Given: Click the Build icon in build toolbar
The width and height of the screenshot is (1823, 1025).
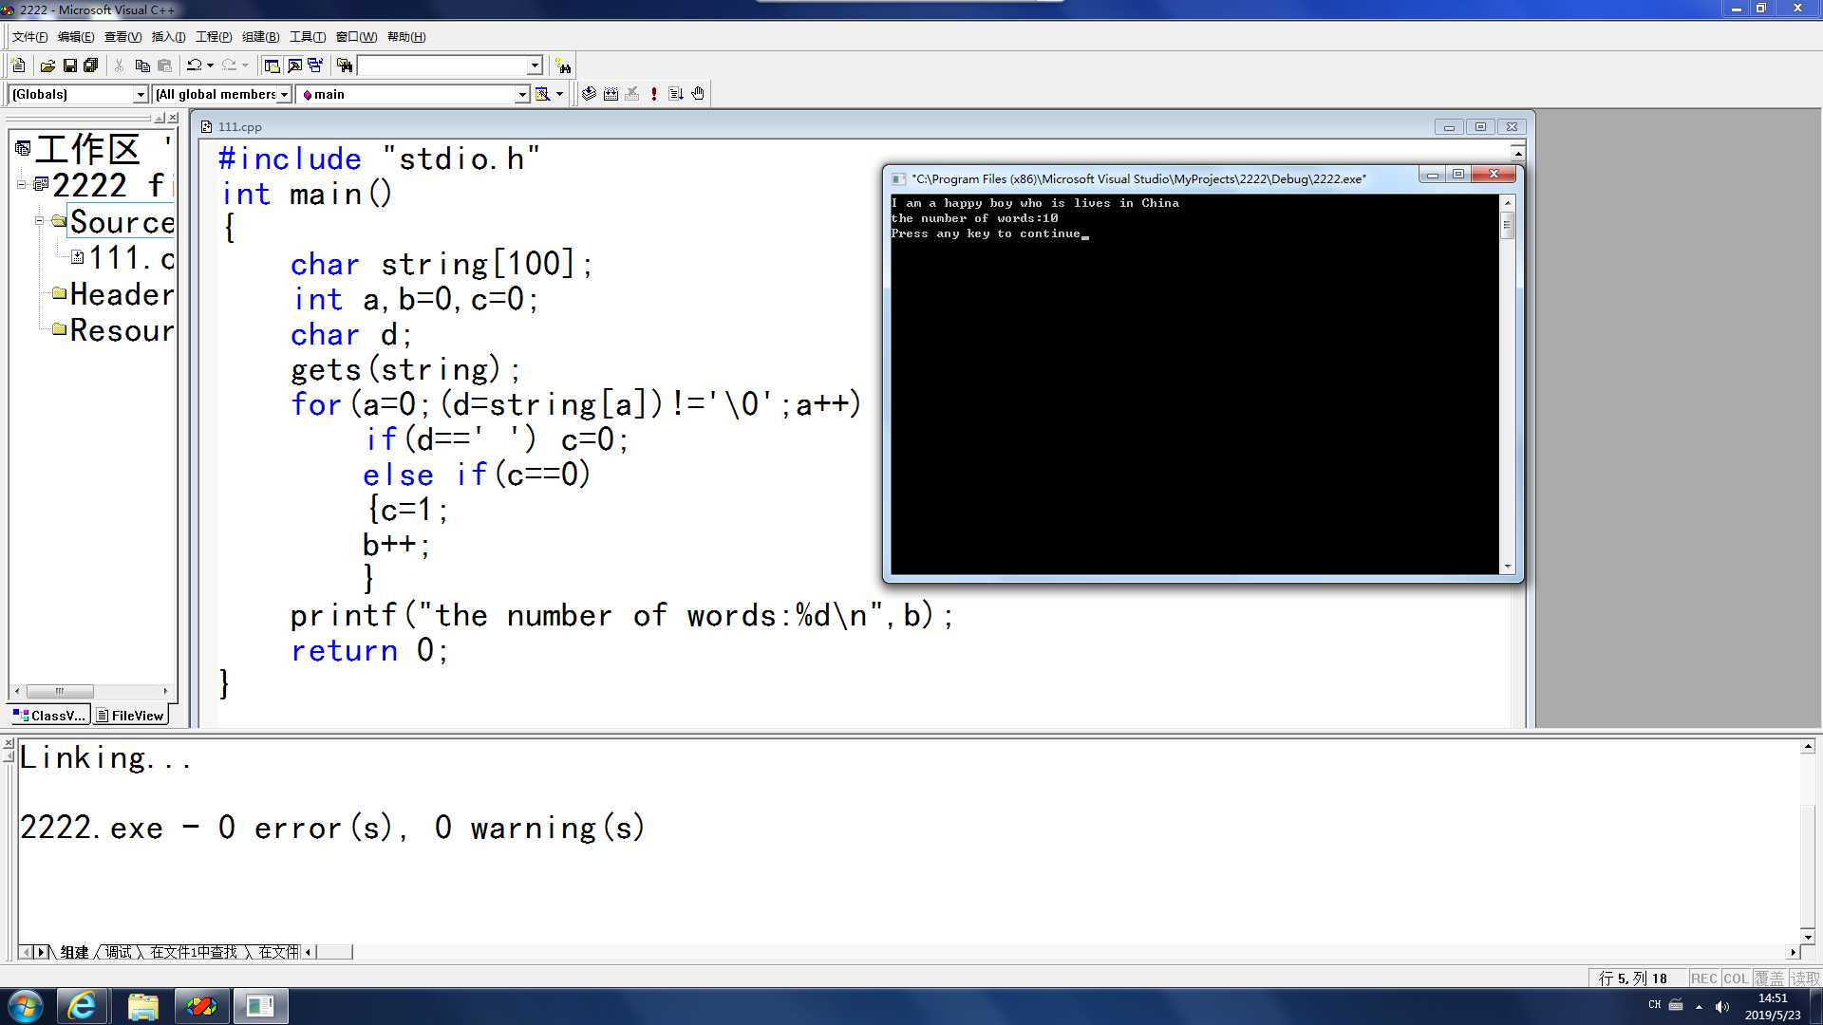Looking at the screenshot, I should pyautogui.click(x=611, y=94).
